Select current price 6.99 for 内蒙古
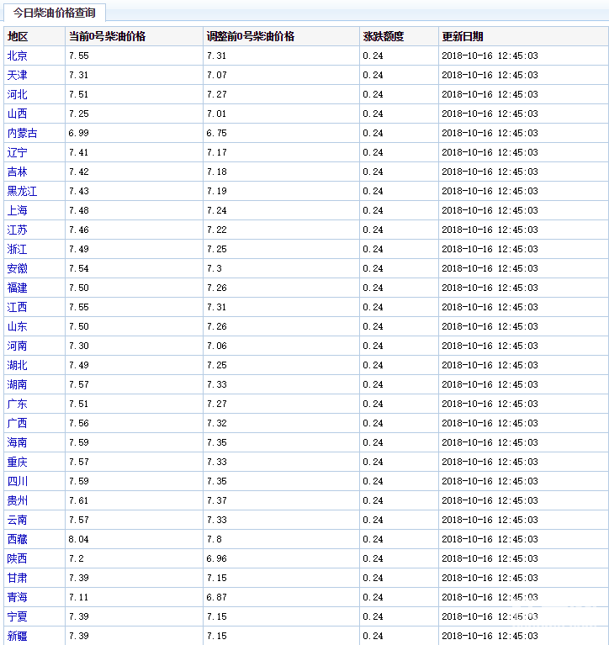 (x=78, y=133)
